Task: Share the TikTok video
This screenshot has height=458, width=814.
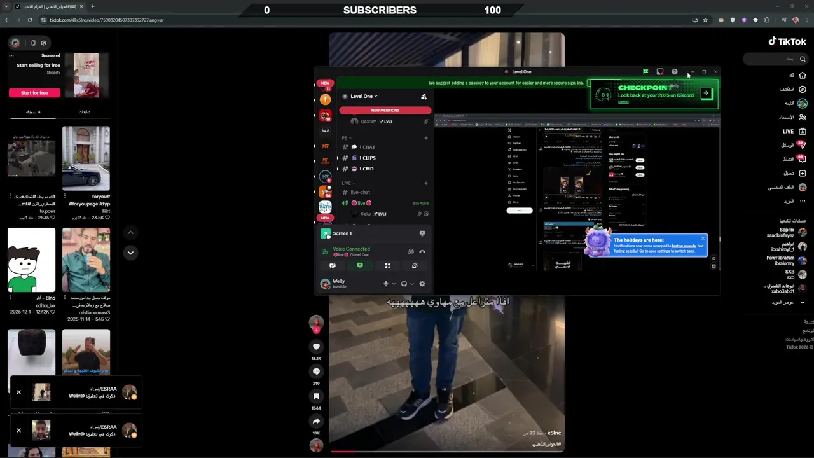Action: pyautogui.click(x=316, y=421)
